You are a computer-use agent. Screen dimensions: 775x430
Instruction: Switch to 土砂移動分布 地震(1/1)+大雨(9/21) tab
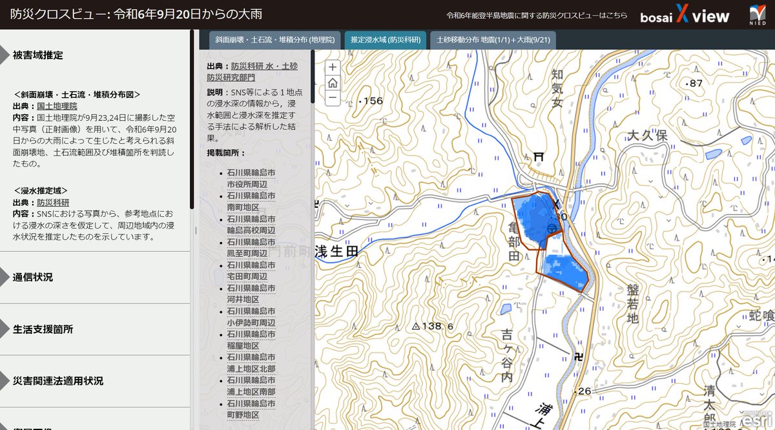[x=492, y=40]
